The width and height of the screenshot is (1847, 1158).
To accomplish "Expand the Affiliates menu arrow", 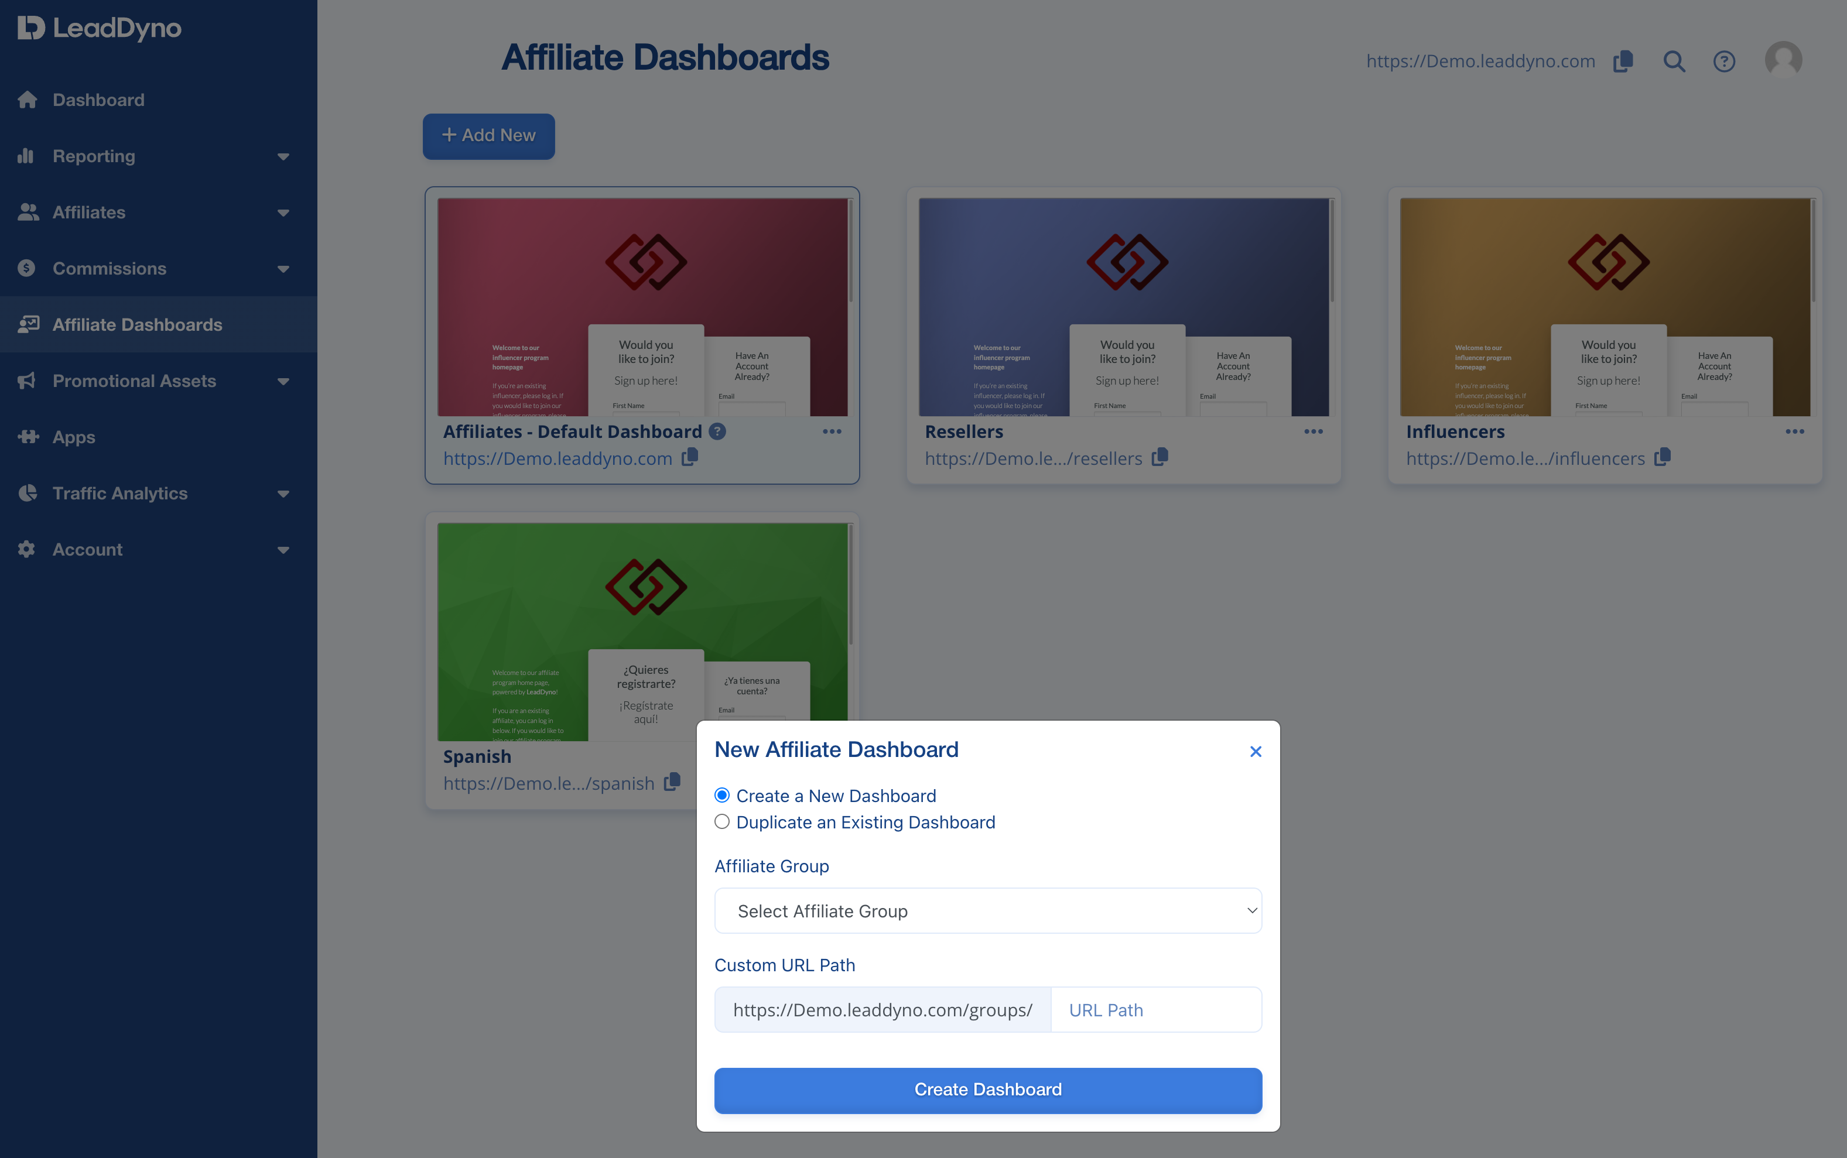I will click(x=283, y=213).
